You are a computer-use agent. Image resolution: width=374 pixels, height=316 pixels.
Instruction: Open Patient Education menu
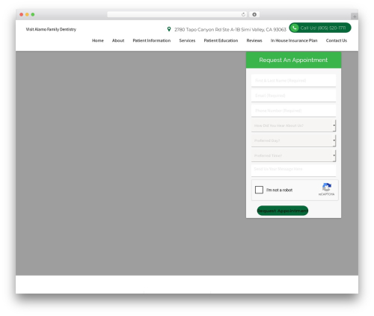coord(221,40)
